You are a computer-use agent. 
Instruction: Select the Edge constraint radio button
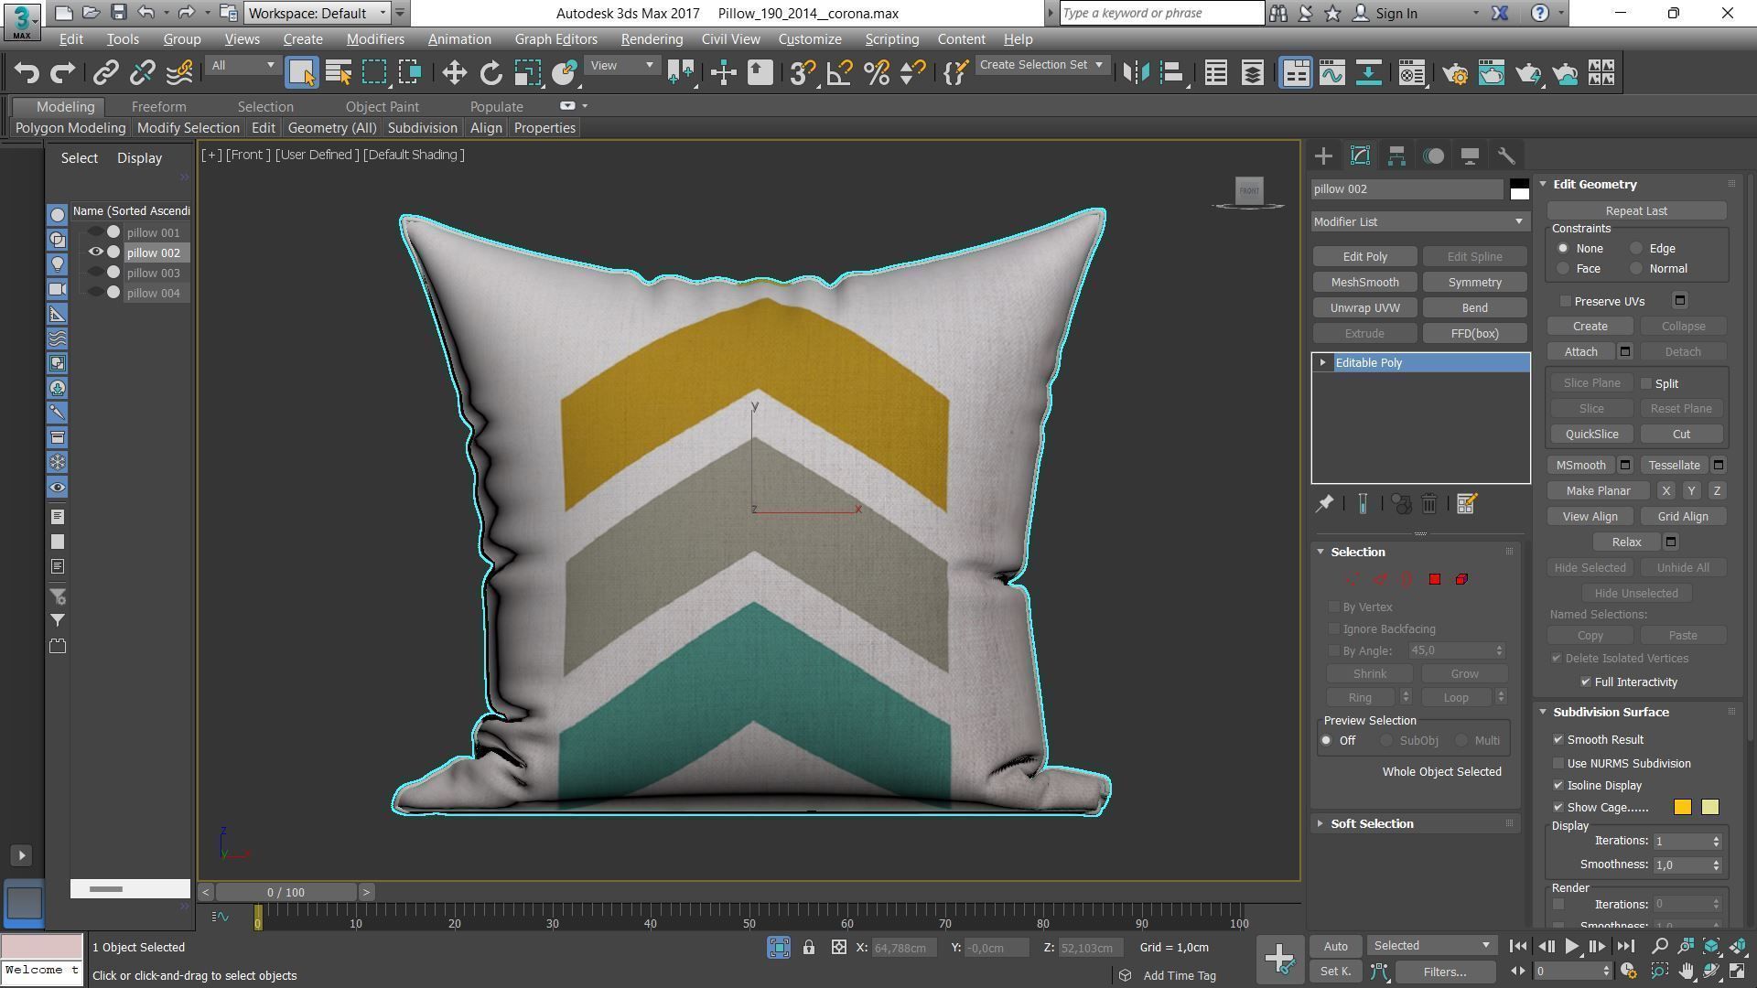tap(1636, 248)
